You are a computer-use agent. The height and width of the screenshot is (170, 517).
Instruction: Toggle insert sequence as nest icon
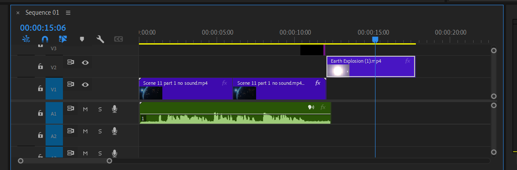pos(26,39)
